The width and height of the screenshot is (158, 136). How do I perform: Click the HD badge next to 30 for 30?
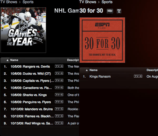pyautogui.click(x=110, y=11)
